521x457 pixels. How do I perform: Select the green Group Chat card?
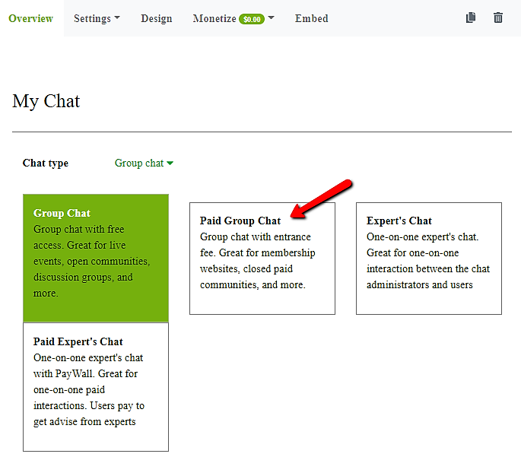[96, 259]
